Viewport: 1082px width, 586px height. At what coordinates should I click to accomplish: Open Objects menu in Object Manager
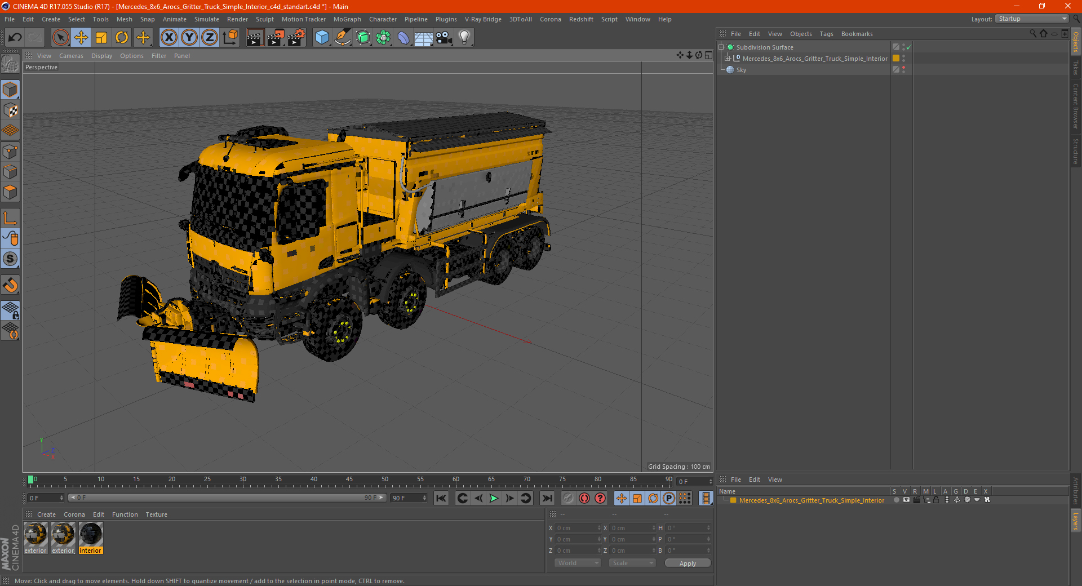pos(801,34)
